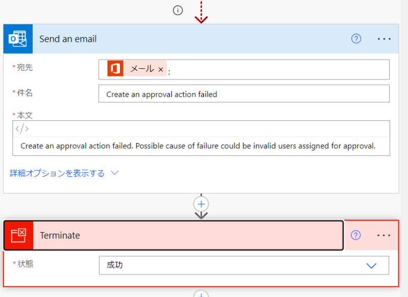
Task: Click the info icon above the email action
Action: tap(177, 10)
